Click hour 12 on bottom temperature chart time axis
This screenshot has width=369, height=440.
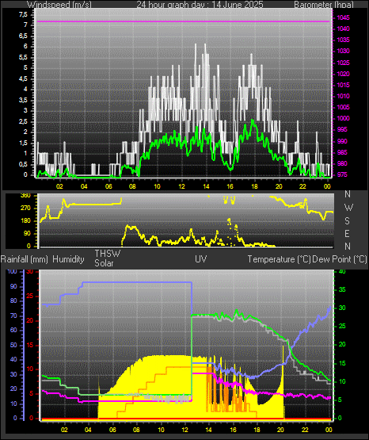(185, 430)
